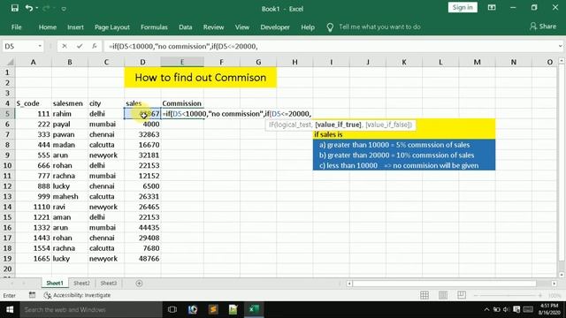Click the Commission header cell

coord(182,103)
